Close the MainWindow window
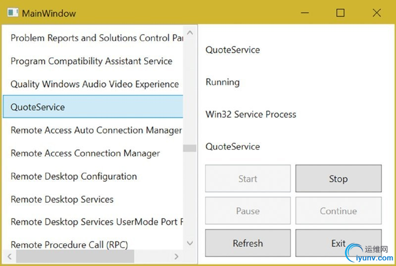This screenshot has width=396, height=266. tap(377, 13)
